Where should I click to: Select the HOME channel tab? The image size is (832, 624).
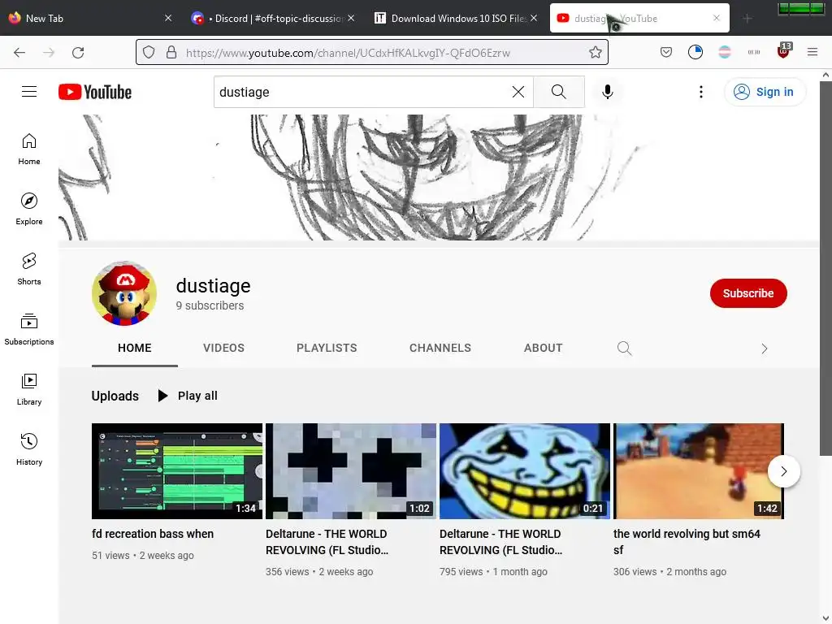click(134, 348)
